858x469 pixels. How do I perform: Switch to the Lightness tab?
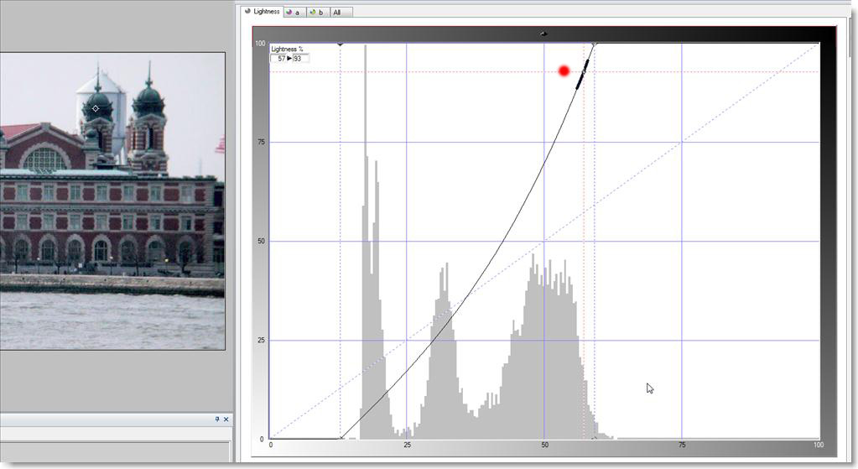(263, 12)
